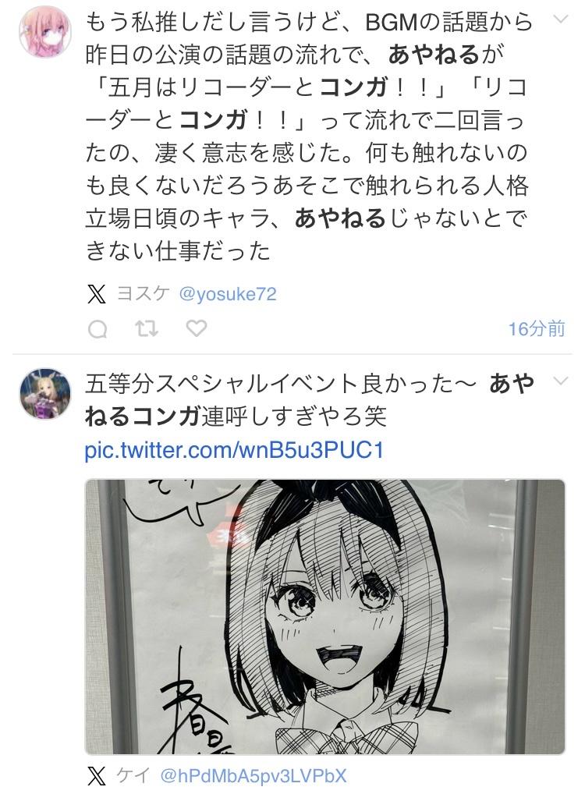The width and height of the screenshot is (585, 794).
Task: Click the ケイ display name
Action: click(133, 776)
